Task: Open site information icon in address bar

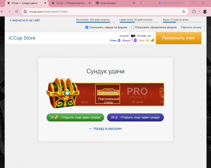Action: coord(25,12)
